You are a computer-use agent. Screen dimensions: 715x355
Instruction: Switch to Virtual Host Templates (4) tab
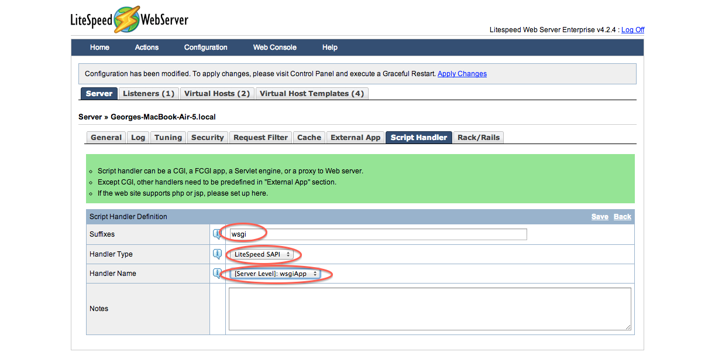point(312,94)
